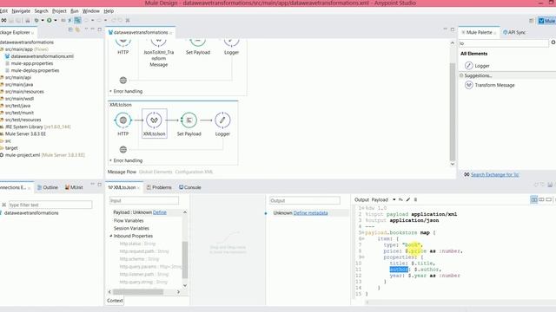Open the Debug button dropdown arrow
The width and height of the screenshot is (556, 312).
tap(43, 21)
